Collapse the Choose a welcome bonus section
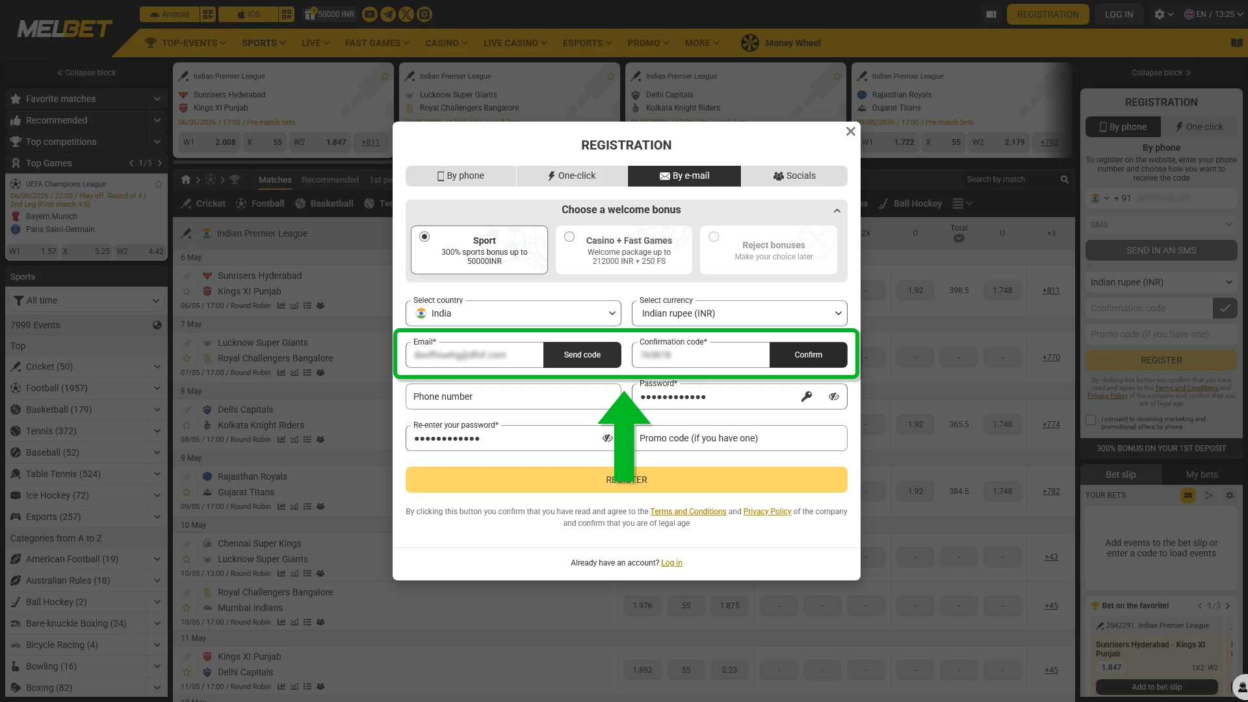Screen dimensions: 1248x702 837,211
